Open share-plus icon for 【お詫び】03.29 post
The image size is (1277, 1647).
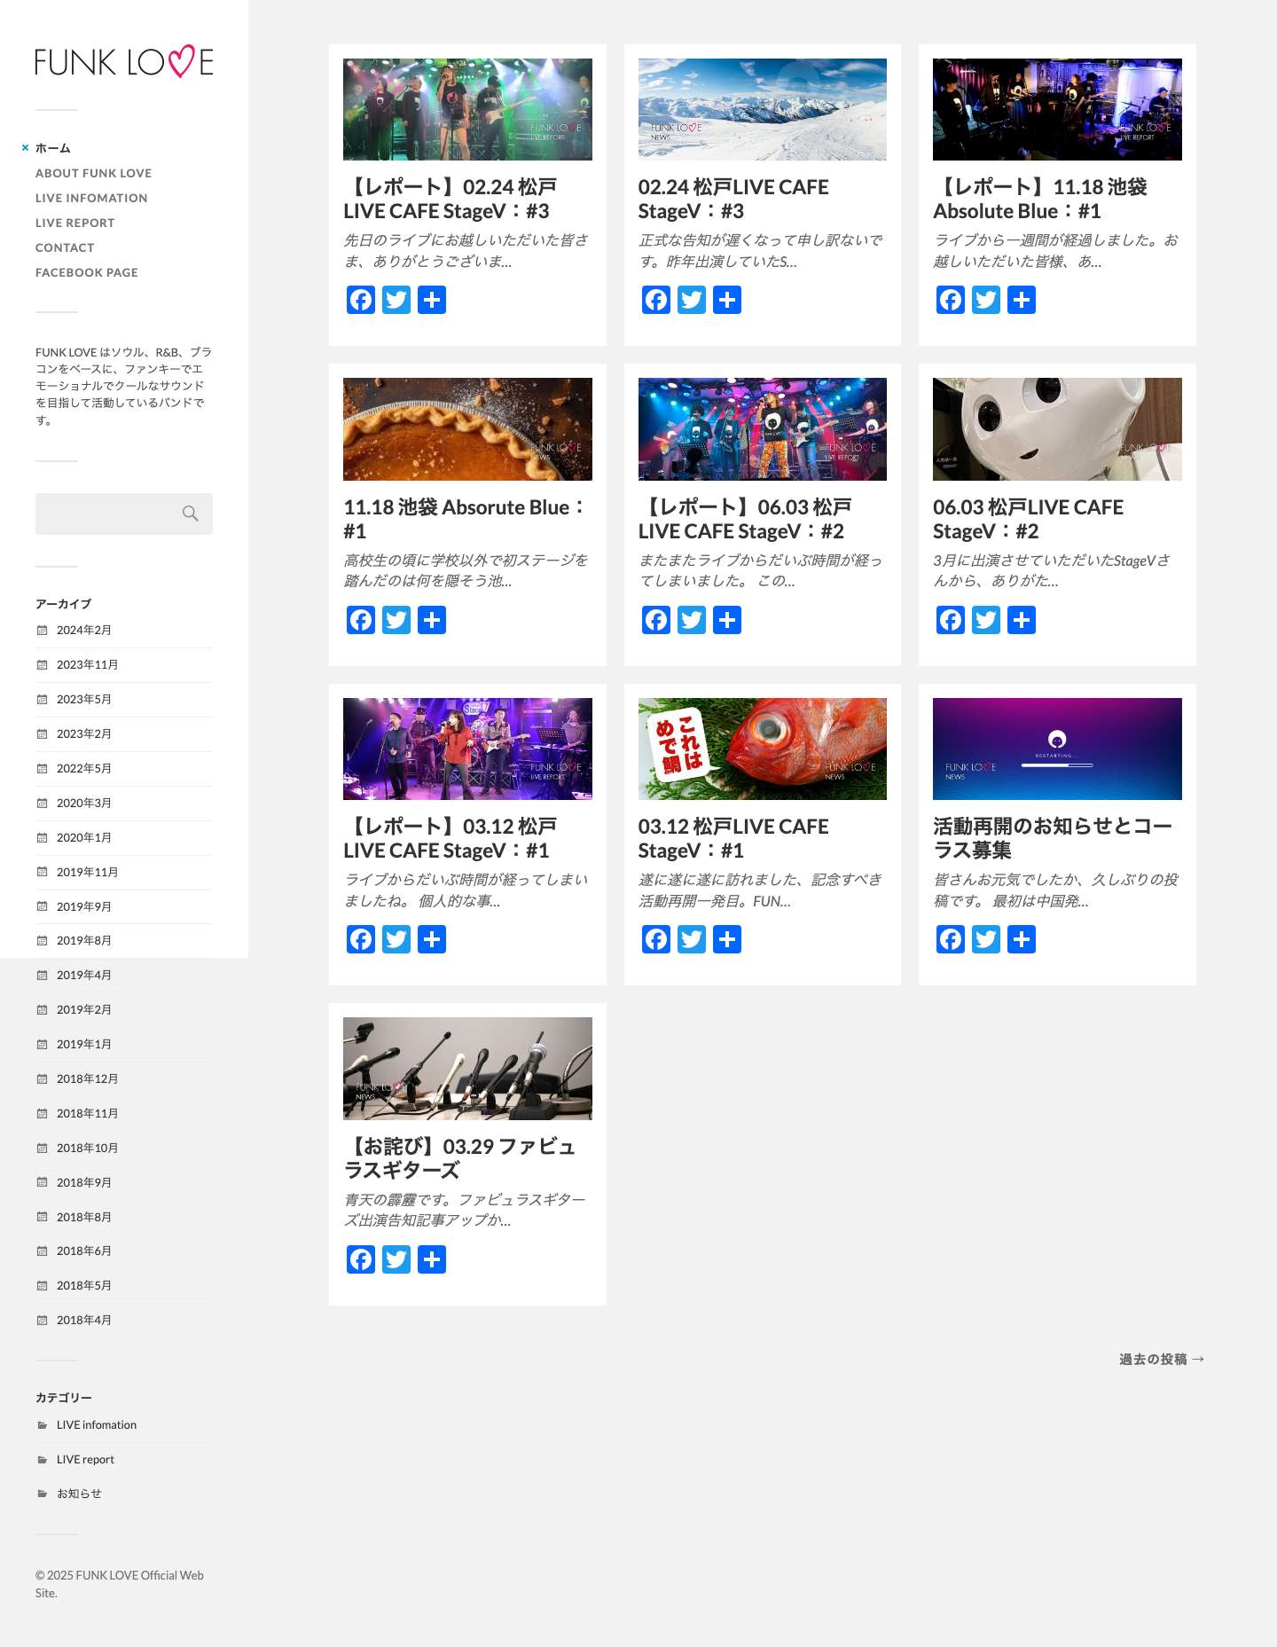click(x=432, y=1259)
